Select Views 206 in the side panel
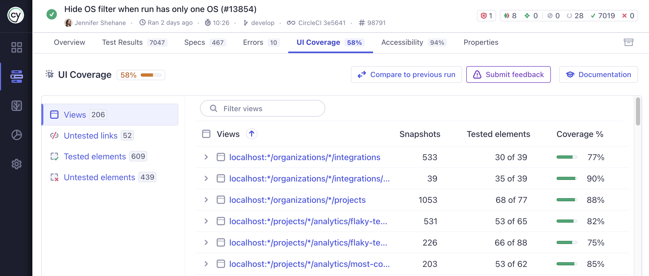 pos(110,115)
